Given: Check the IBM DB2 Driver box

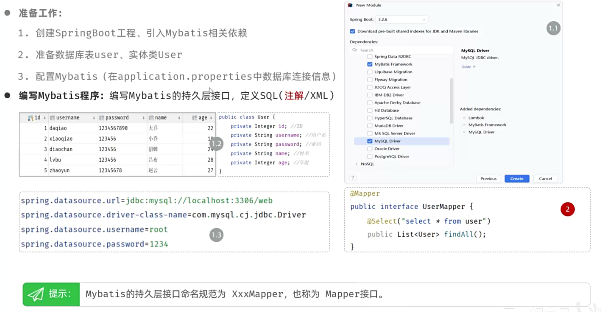Looking at the screenshot, I should (370, 95).
